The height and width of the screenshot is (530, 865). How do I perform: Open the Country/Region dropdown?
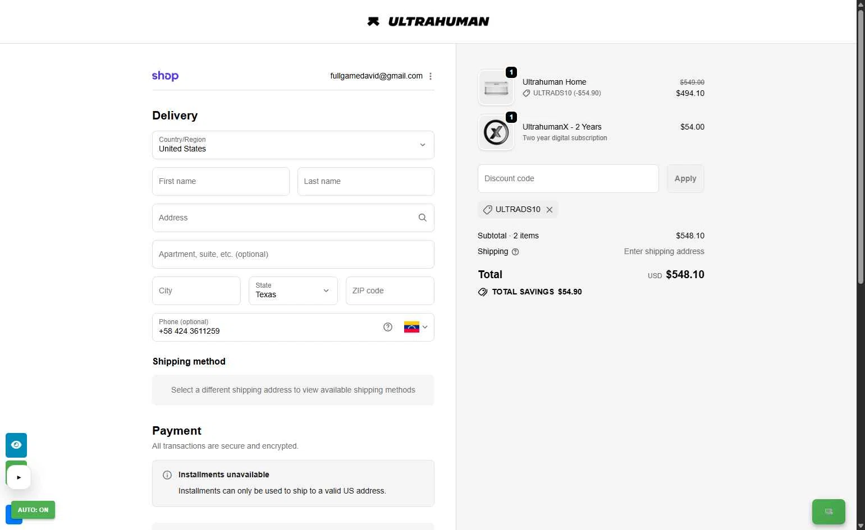pyautogui.click(x=293, y=145)
